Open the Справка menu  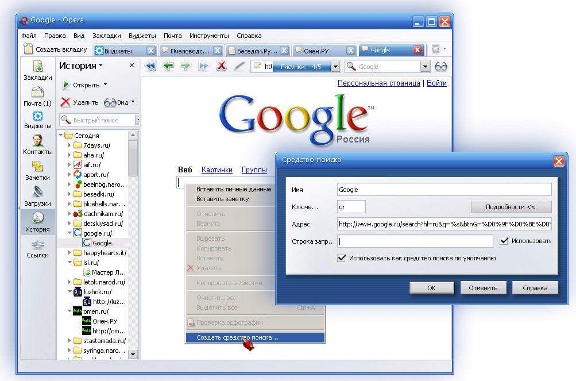(x=249, y=36)
